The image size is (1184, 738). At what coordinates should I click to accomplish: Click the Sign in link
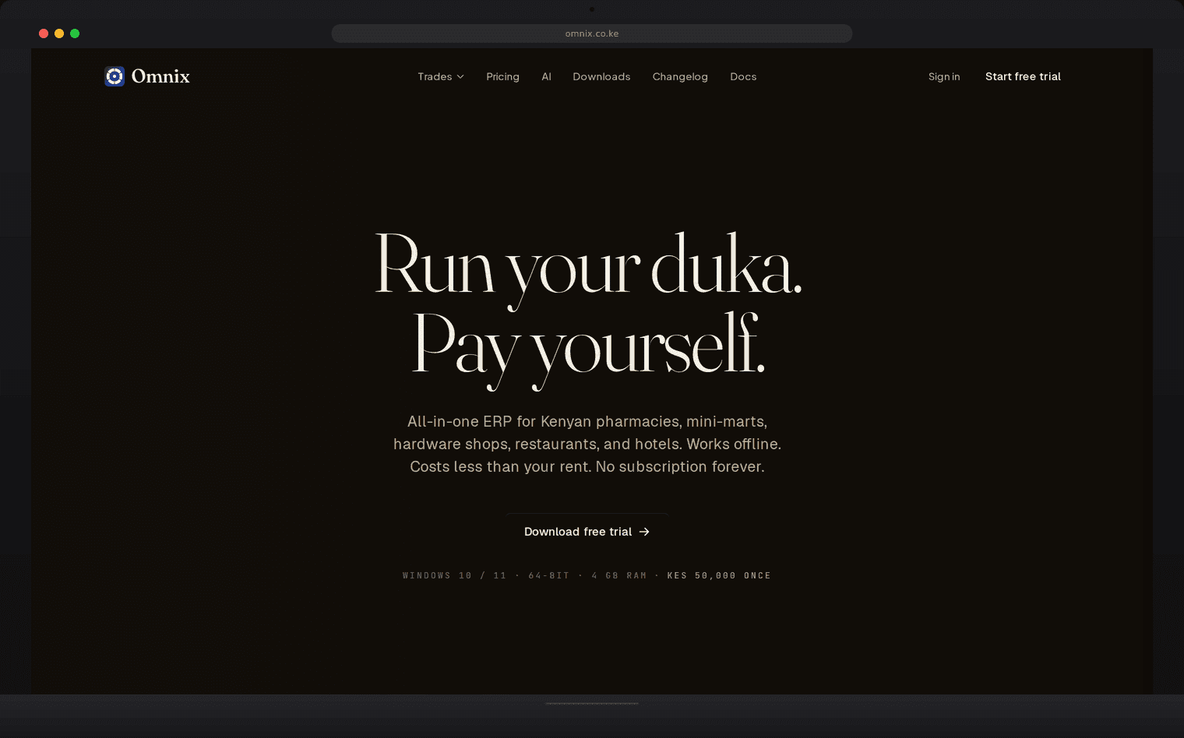(944, 76)
